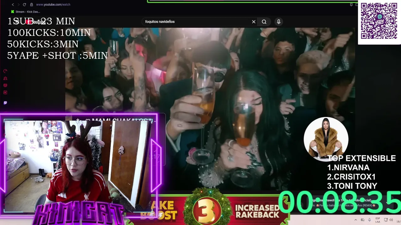Go back using the browser back arrow
This screenshot has width=401, height=225.
[x=13, y=5]
